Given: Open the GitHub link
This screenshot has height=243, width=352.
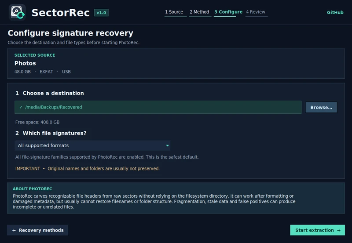Looking at the screenshot, I should click(x=335, y=13).
